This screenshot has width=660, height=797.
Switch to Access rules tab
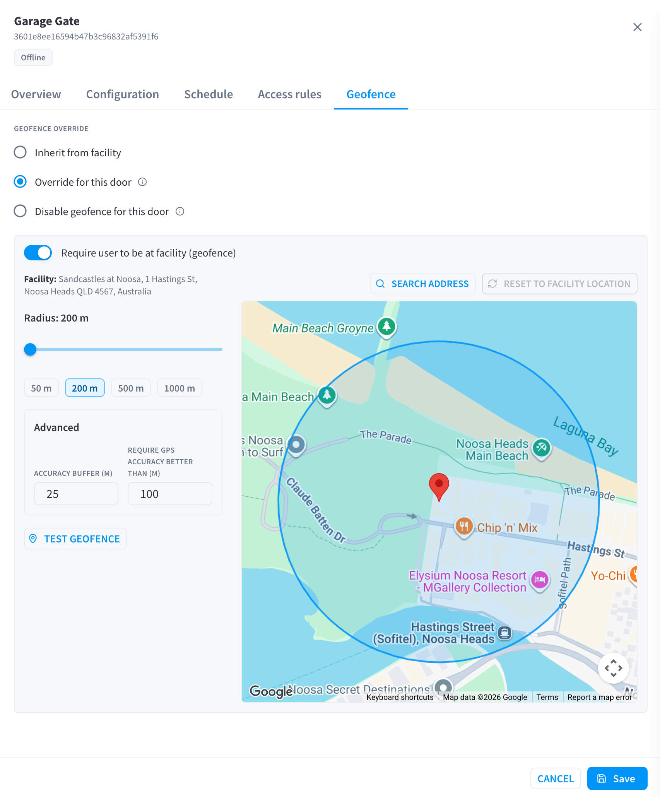click(x=290, y=94)
